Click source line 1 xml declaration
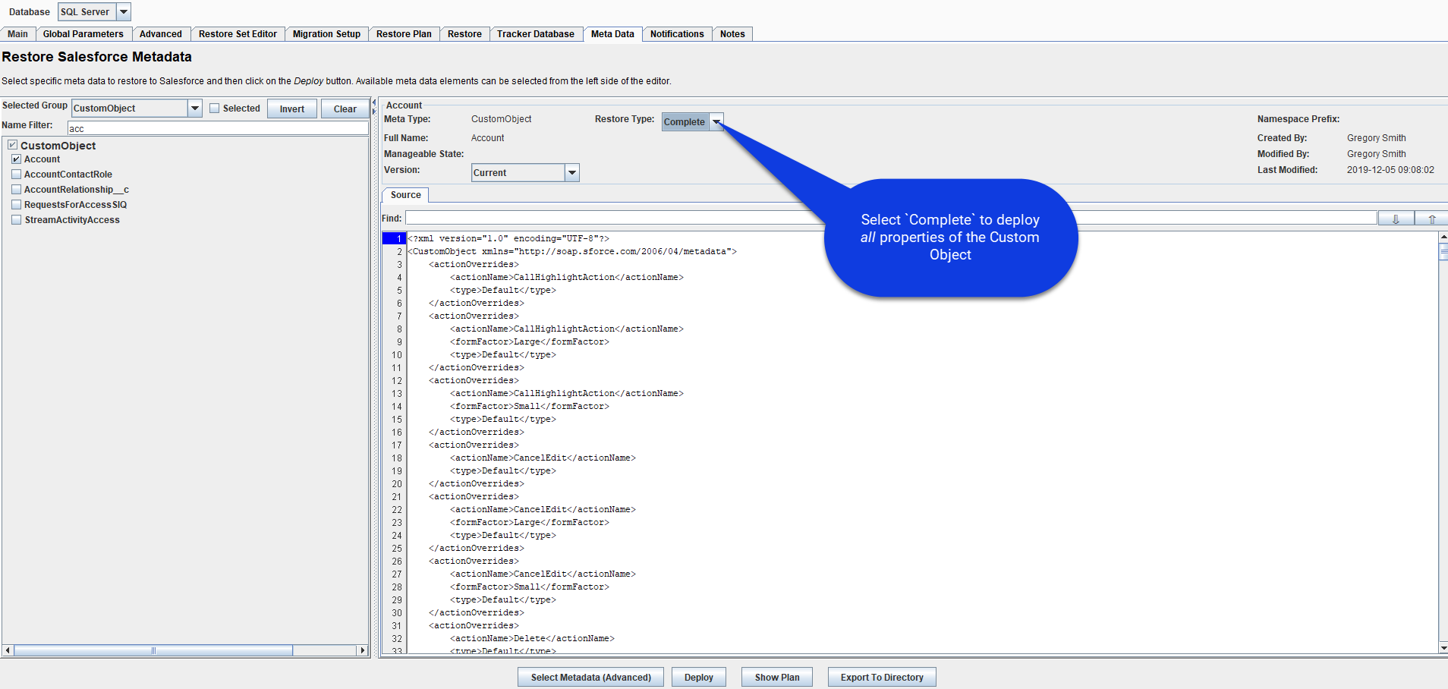The width and height of the screenshot is (1448, 689). 509,238
